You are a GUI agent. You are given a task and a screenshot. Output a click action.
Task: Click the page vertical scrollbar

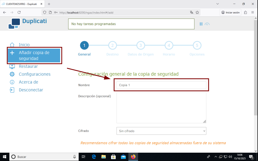pyautogui.click(x=256, y=67)
